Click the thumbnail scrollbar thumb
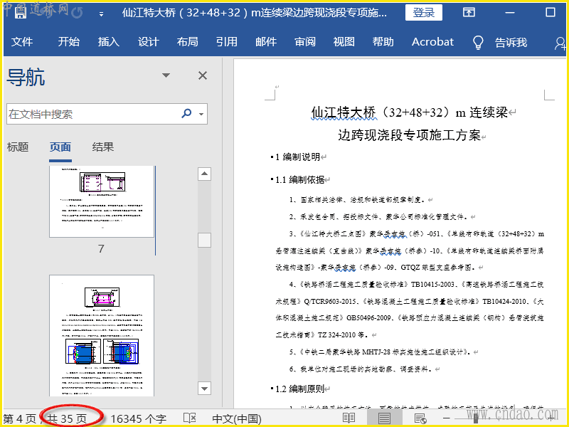The height and width of the screenshot is (427, 569). tap(204, 240)
